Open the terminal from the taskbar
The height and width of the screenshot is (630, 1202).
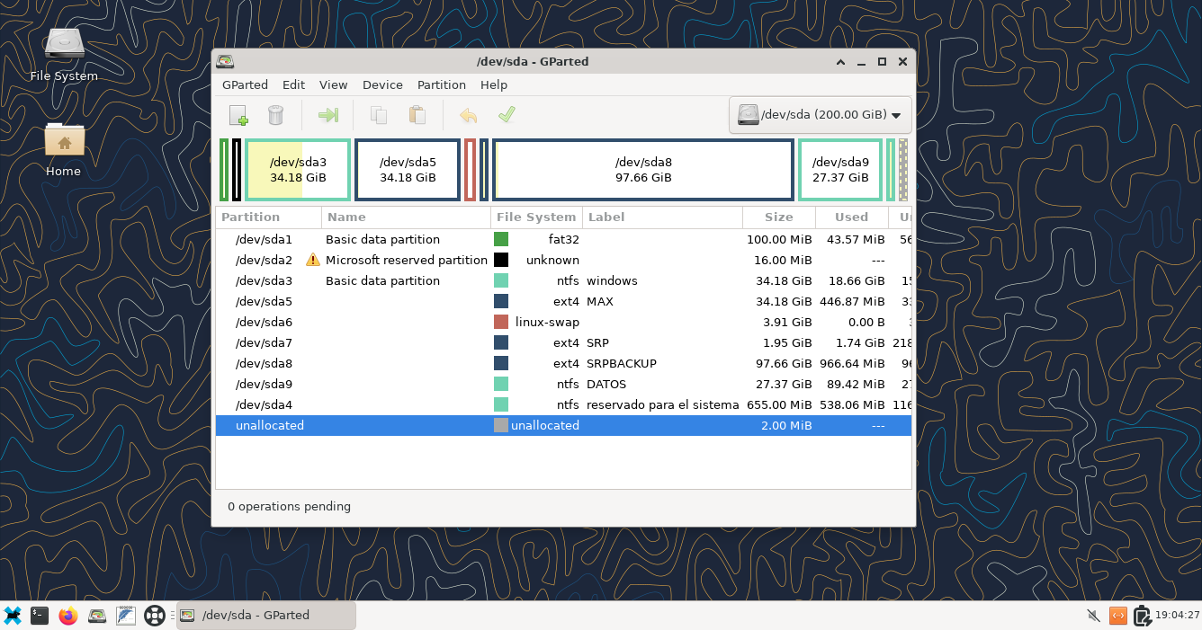click(x=40, y=616)
